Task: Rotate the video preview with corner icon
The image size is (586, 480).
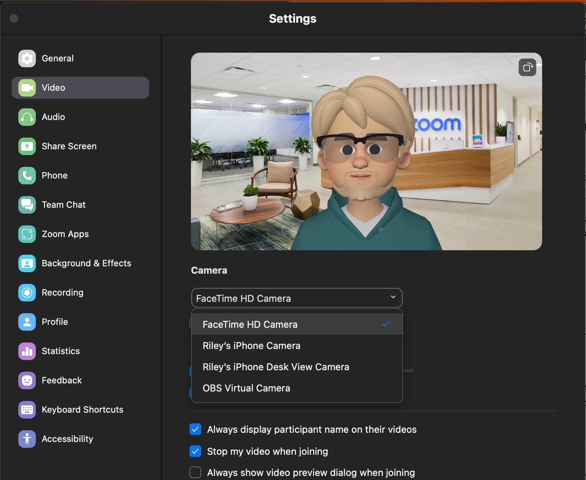Action: pos(527,67)
